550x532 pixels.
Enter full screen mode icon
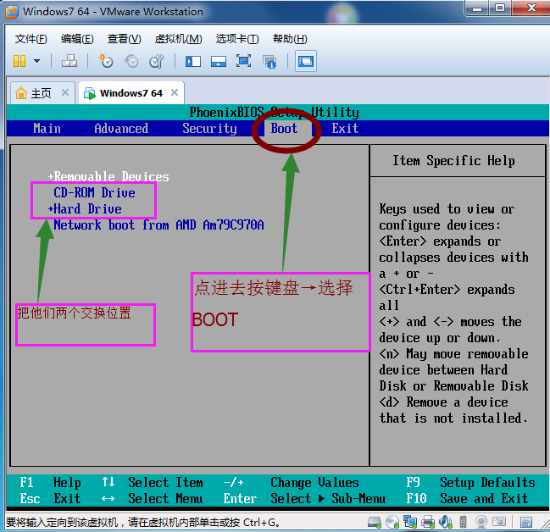pyautogui.click(x=243, y=61)
